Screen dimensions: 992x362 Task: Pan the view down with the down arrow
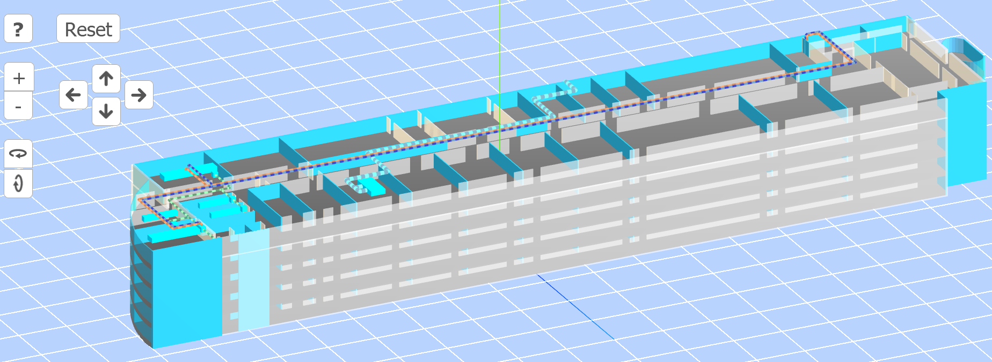pyautogui.click(x=106, y=111)
